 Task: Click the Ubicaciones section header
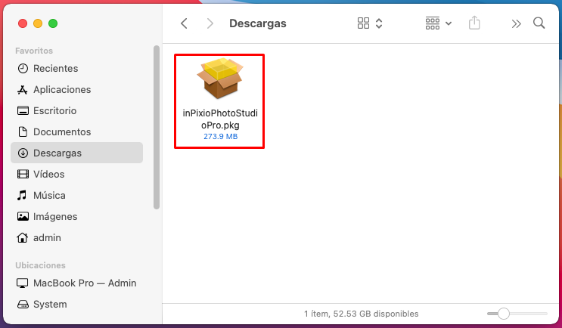(41, 265)
